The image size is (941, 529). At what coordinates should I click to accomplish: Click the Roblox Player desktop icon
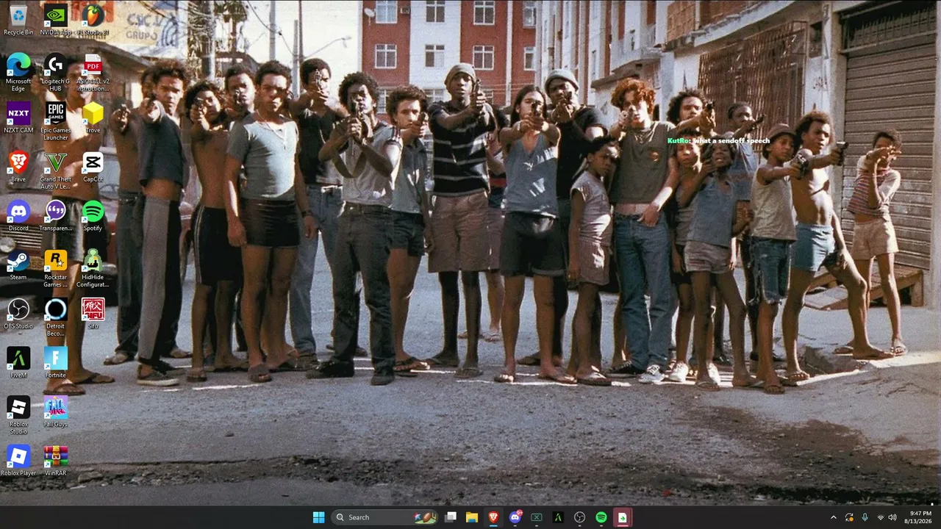click(18, 461)
